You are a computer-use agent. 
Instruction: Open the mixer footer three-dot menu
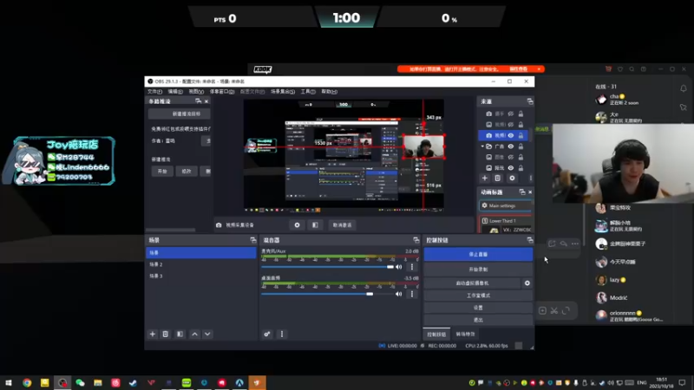282,335
